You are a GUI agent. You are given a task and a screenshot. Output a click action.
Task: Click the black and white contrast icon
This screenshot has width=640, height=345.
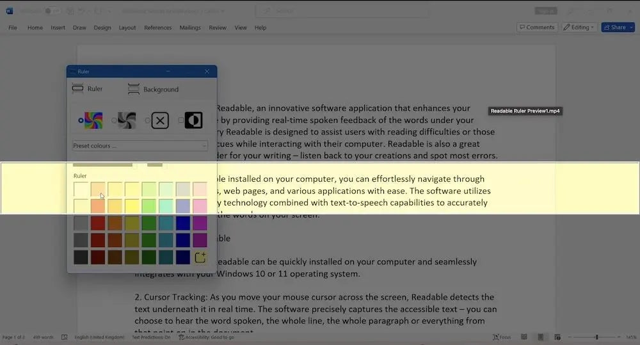(193, 120)
